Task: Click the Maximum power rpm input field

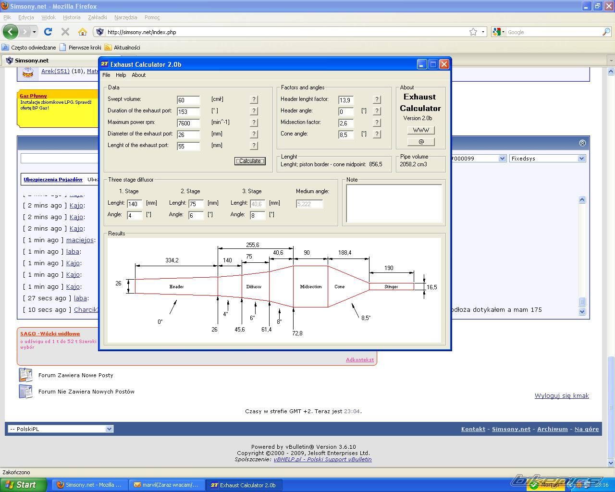Action: pos(188,123)
